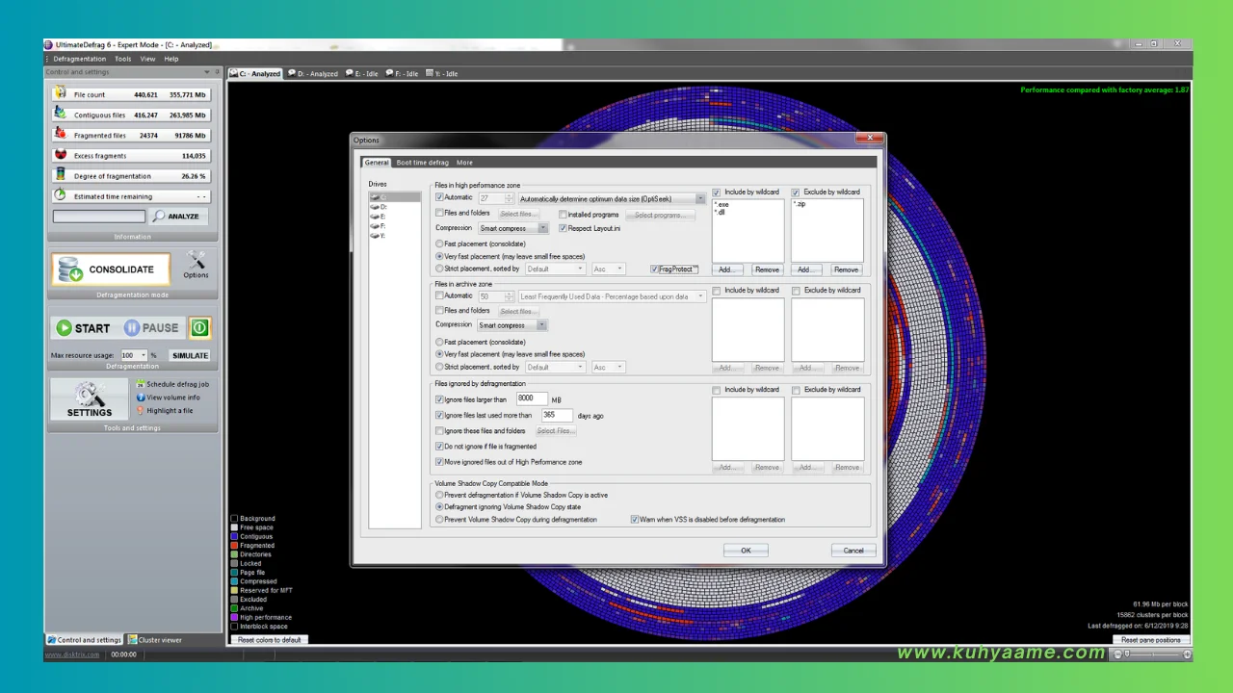Screen dimensions: 1233x693
Task: Click the green power icon beside Pause
Action: click(199, 327)
